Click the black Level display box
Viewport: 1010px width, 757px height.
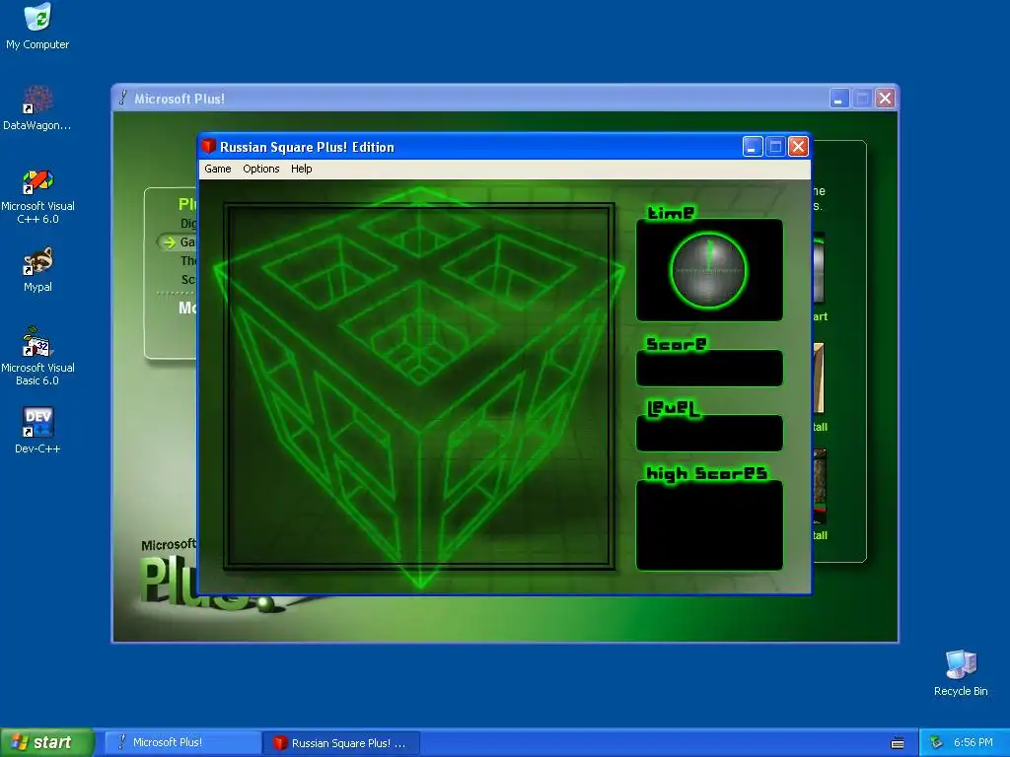point(709,434)
